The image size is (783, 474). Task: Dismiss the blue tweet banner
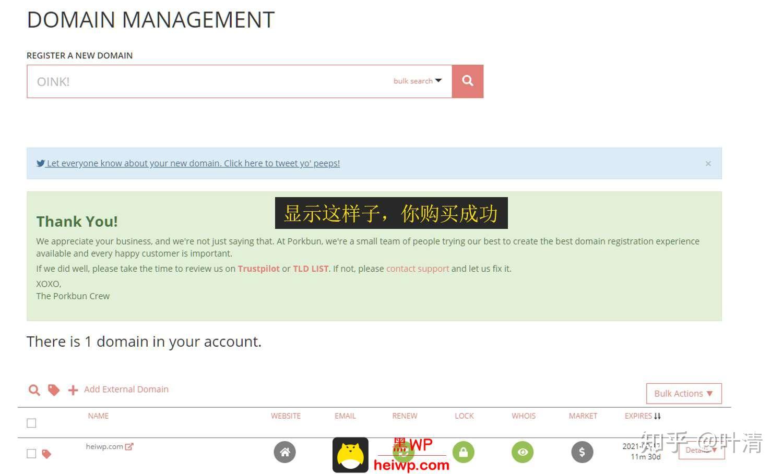pyautogui.click(x=708, y=164)
